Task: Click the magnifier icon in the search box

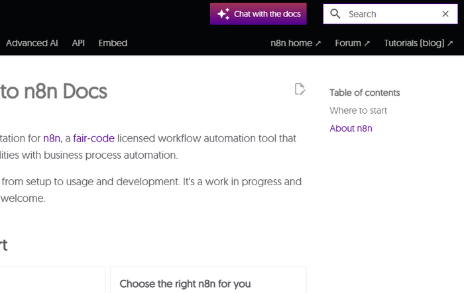Action: point(335,14)
